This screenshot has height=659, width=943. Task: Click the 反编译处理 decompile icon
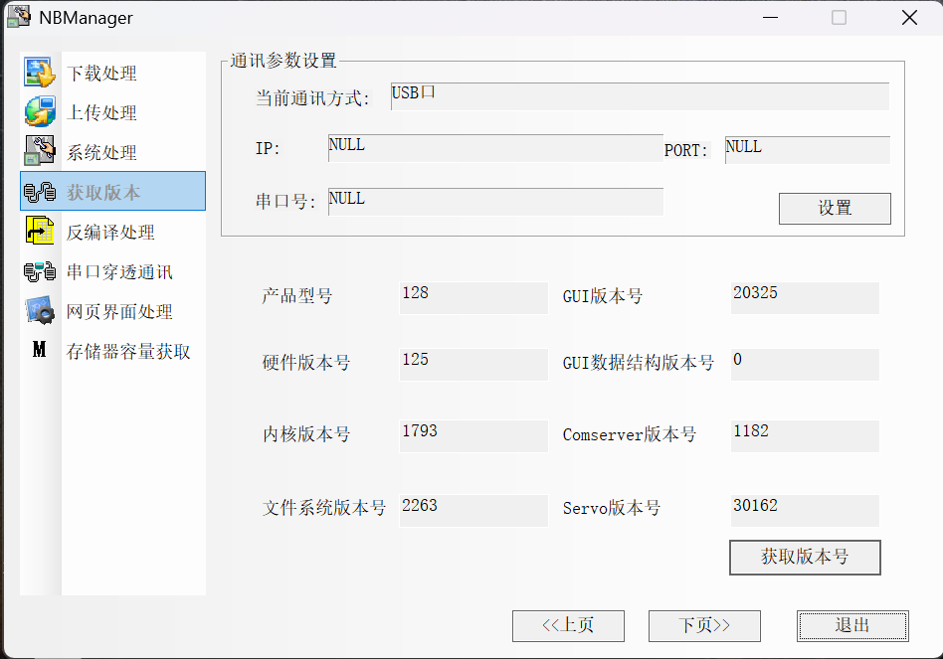pos(40,232)
